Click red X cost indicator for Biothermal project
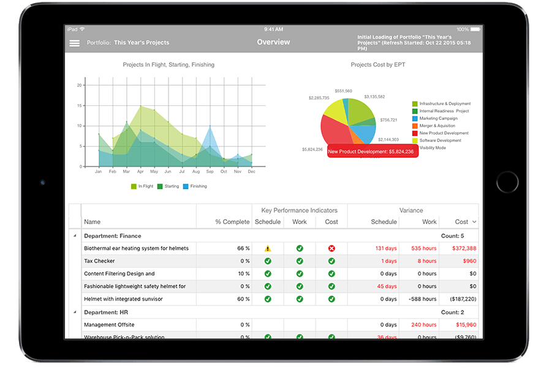 point(331,249)
